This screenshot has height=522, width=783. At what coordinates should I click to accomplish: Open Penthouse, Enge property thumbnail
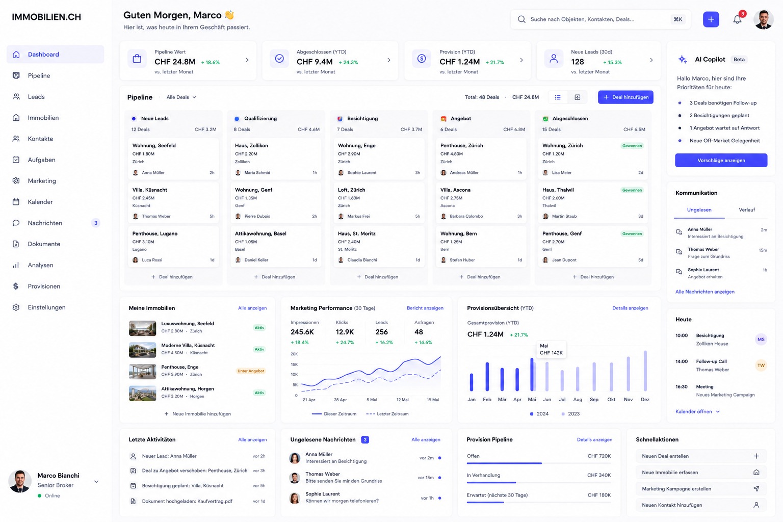tap(143, 372)
